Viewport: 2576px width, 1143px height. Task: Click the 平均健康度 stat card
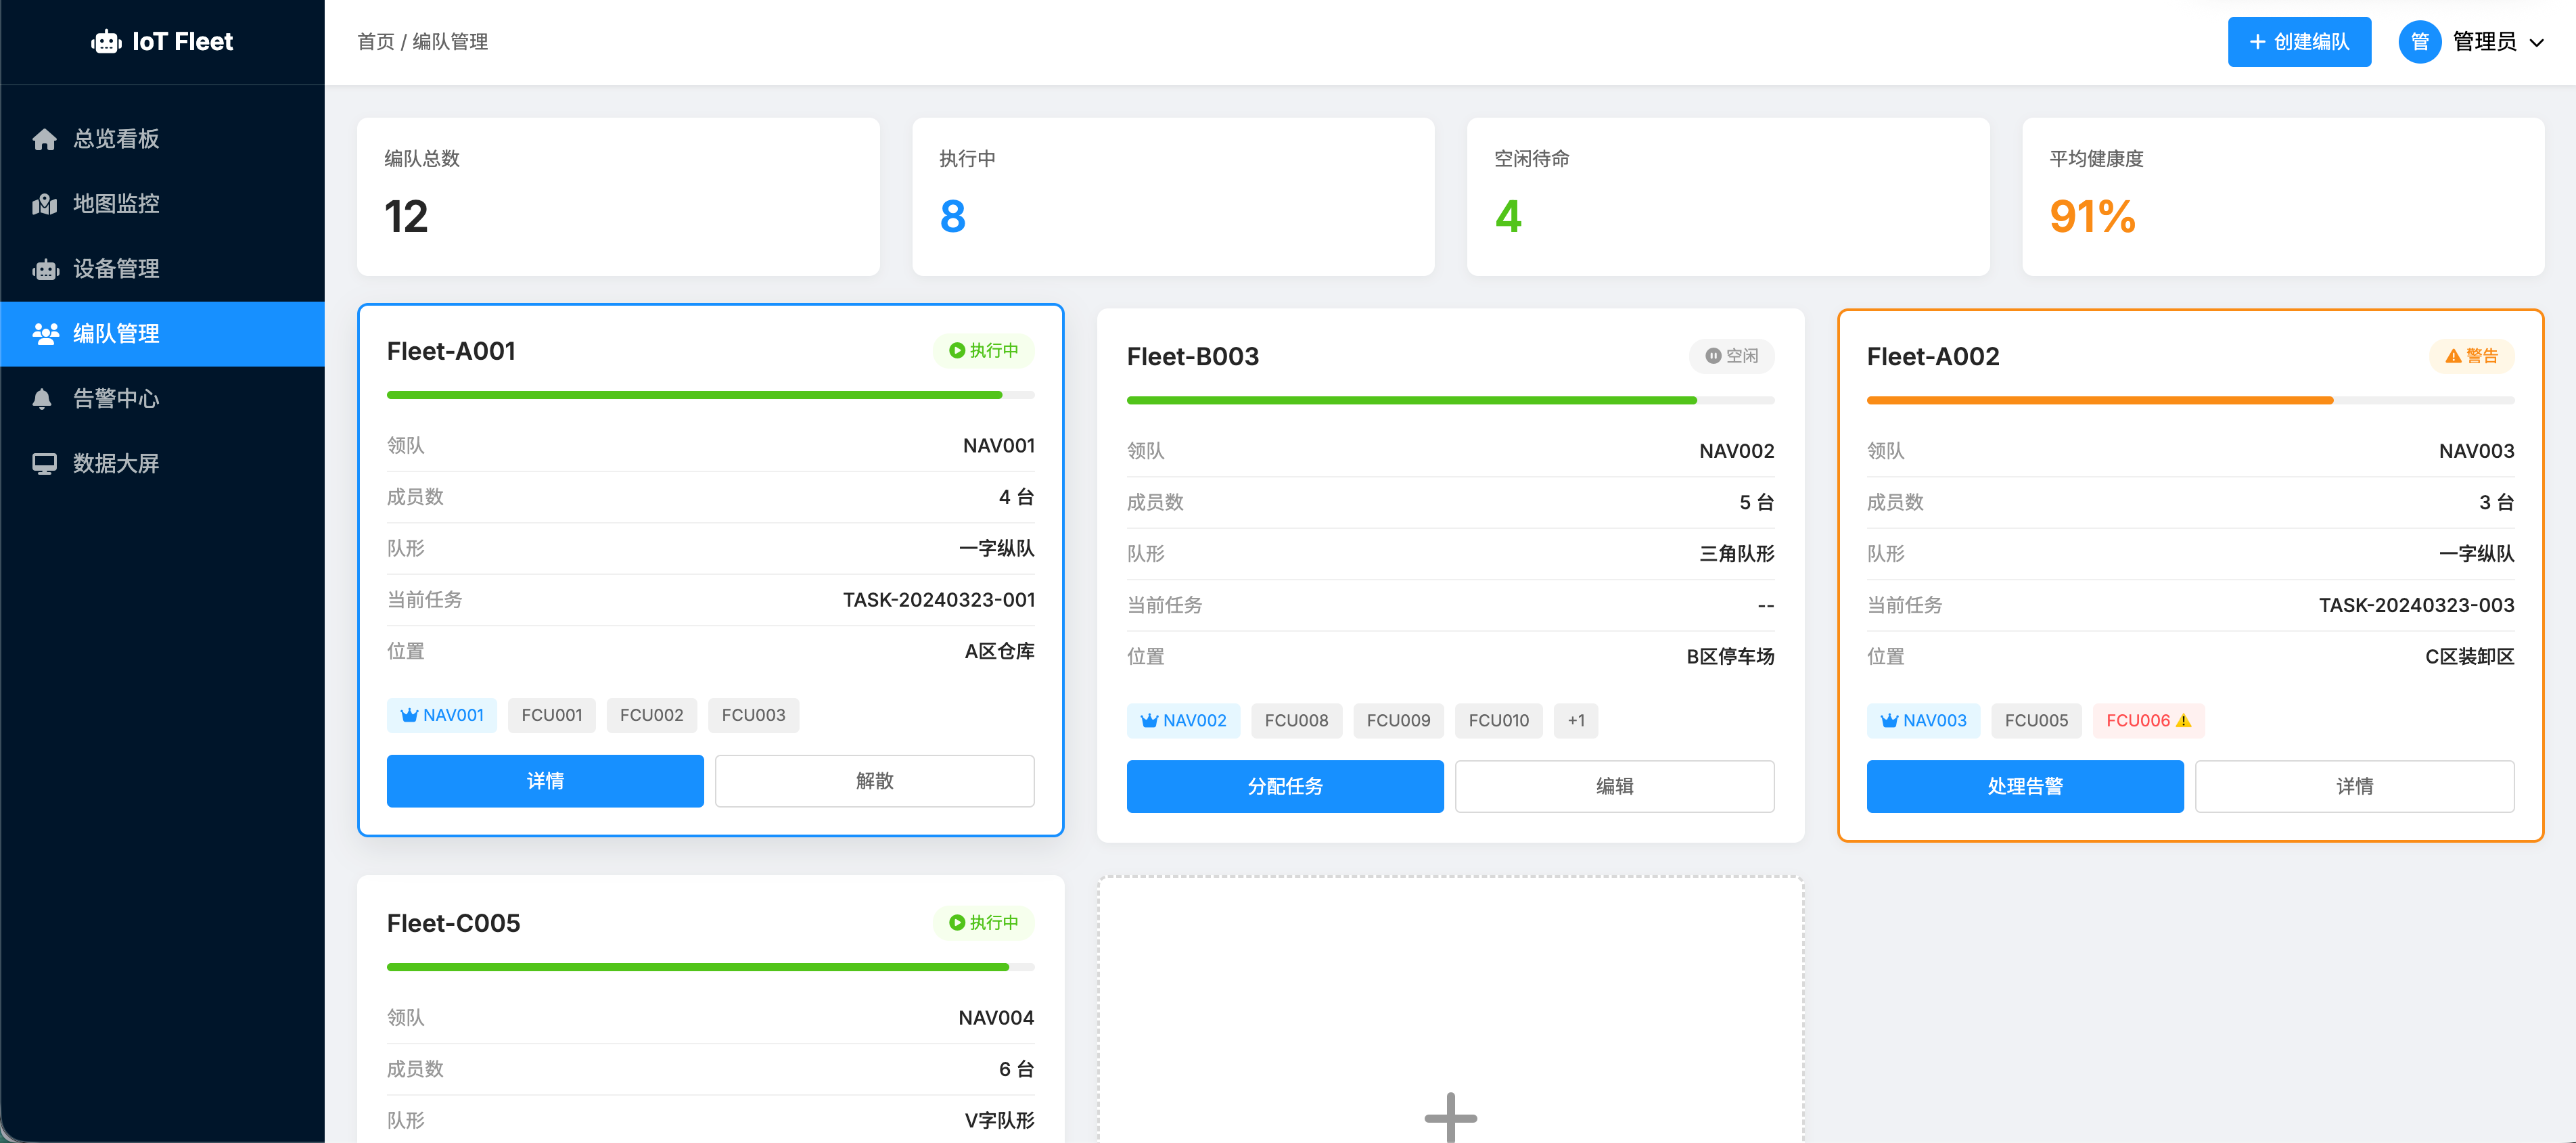[x=2283, y=197]
